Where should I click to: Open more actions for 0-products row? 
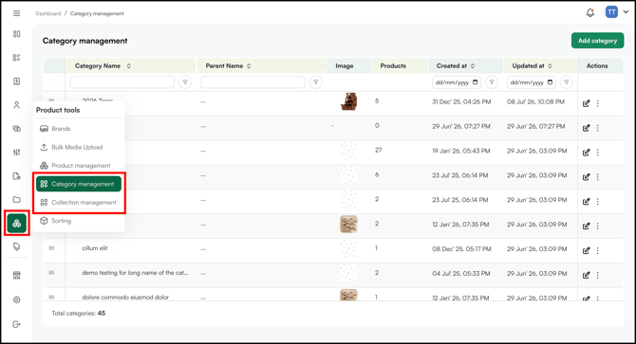tap(597, 128)
